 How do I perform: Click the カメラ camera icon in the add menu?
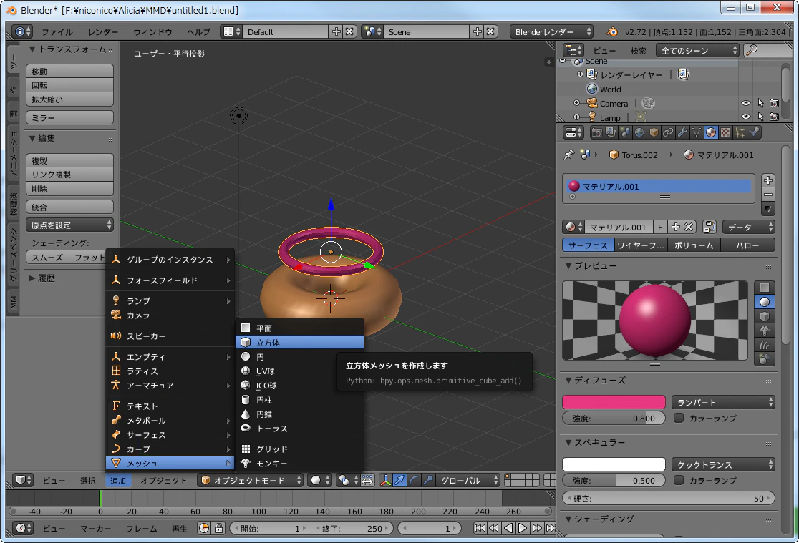(116, 315)
